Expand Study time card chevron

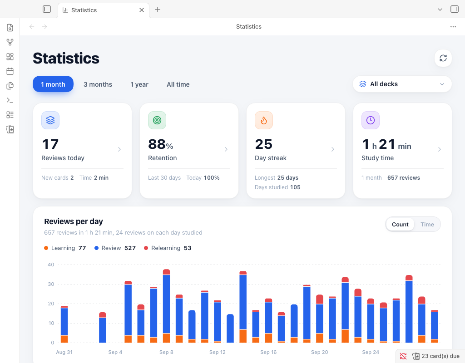[x=440, y=149]
